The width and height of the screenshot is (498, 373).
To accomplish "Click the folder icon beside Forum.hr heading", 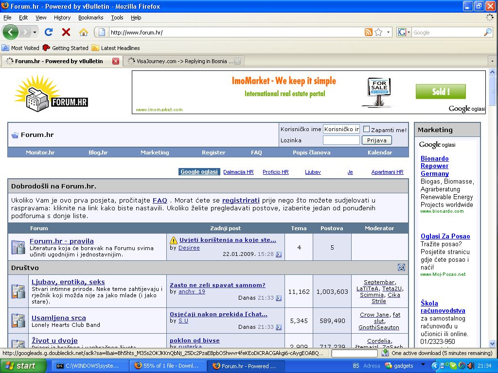I will point(15,135).
